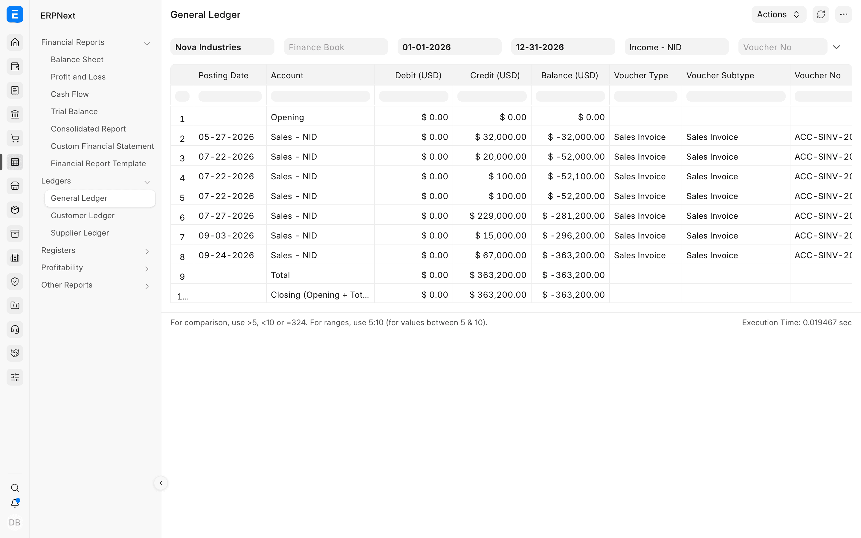Image resolution: width=861 pixels, height=538 pixels.
Task: Open the Trial Balance report
Action: coord(74,111)
